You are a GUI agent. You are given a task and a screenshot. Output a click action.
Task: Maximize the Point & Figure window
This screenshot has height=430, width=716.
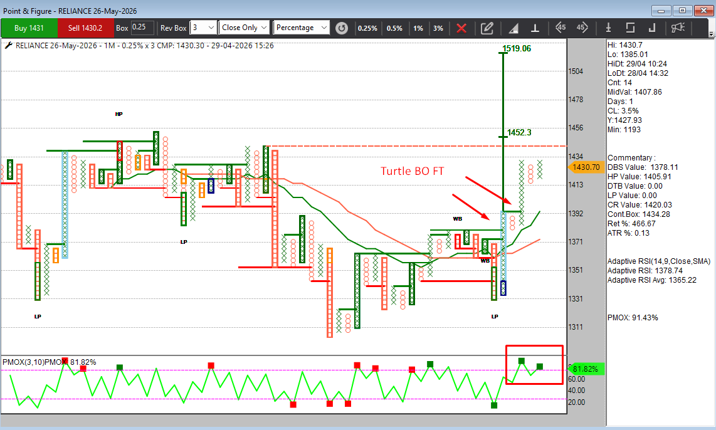click(x=683, y=11)
